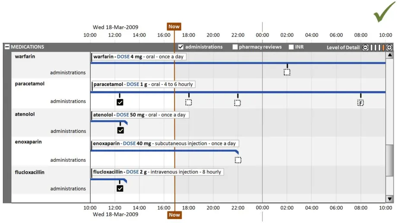Image resolution: width=397 pixels, height=223 pixels.
Task: Select flucloxacillin in the medication list
Action: (30, 173)
